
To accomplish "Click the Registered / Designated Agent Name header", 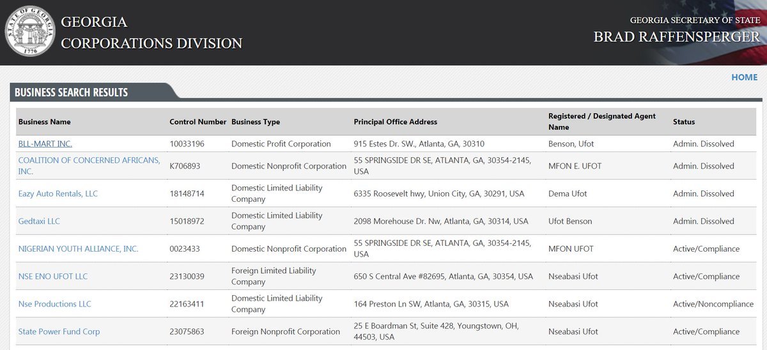I will click(601, 121).
